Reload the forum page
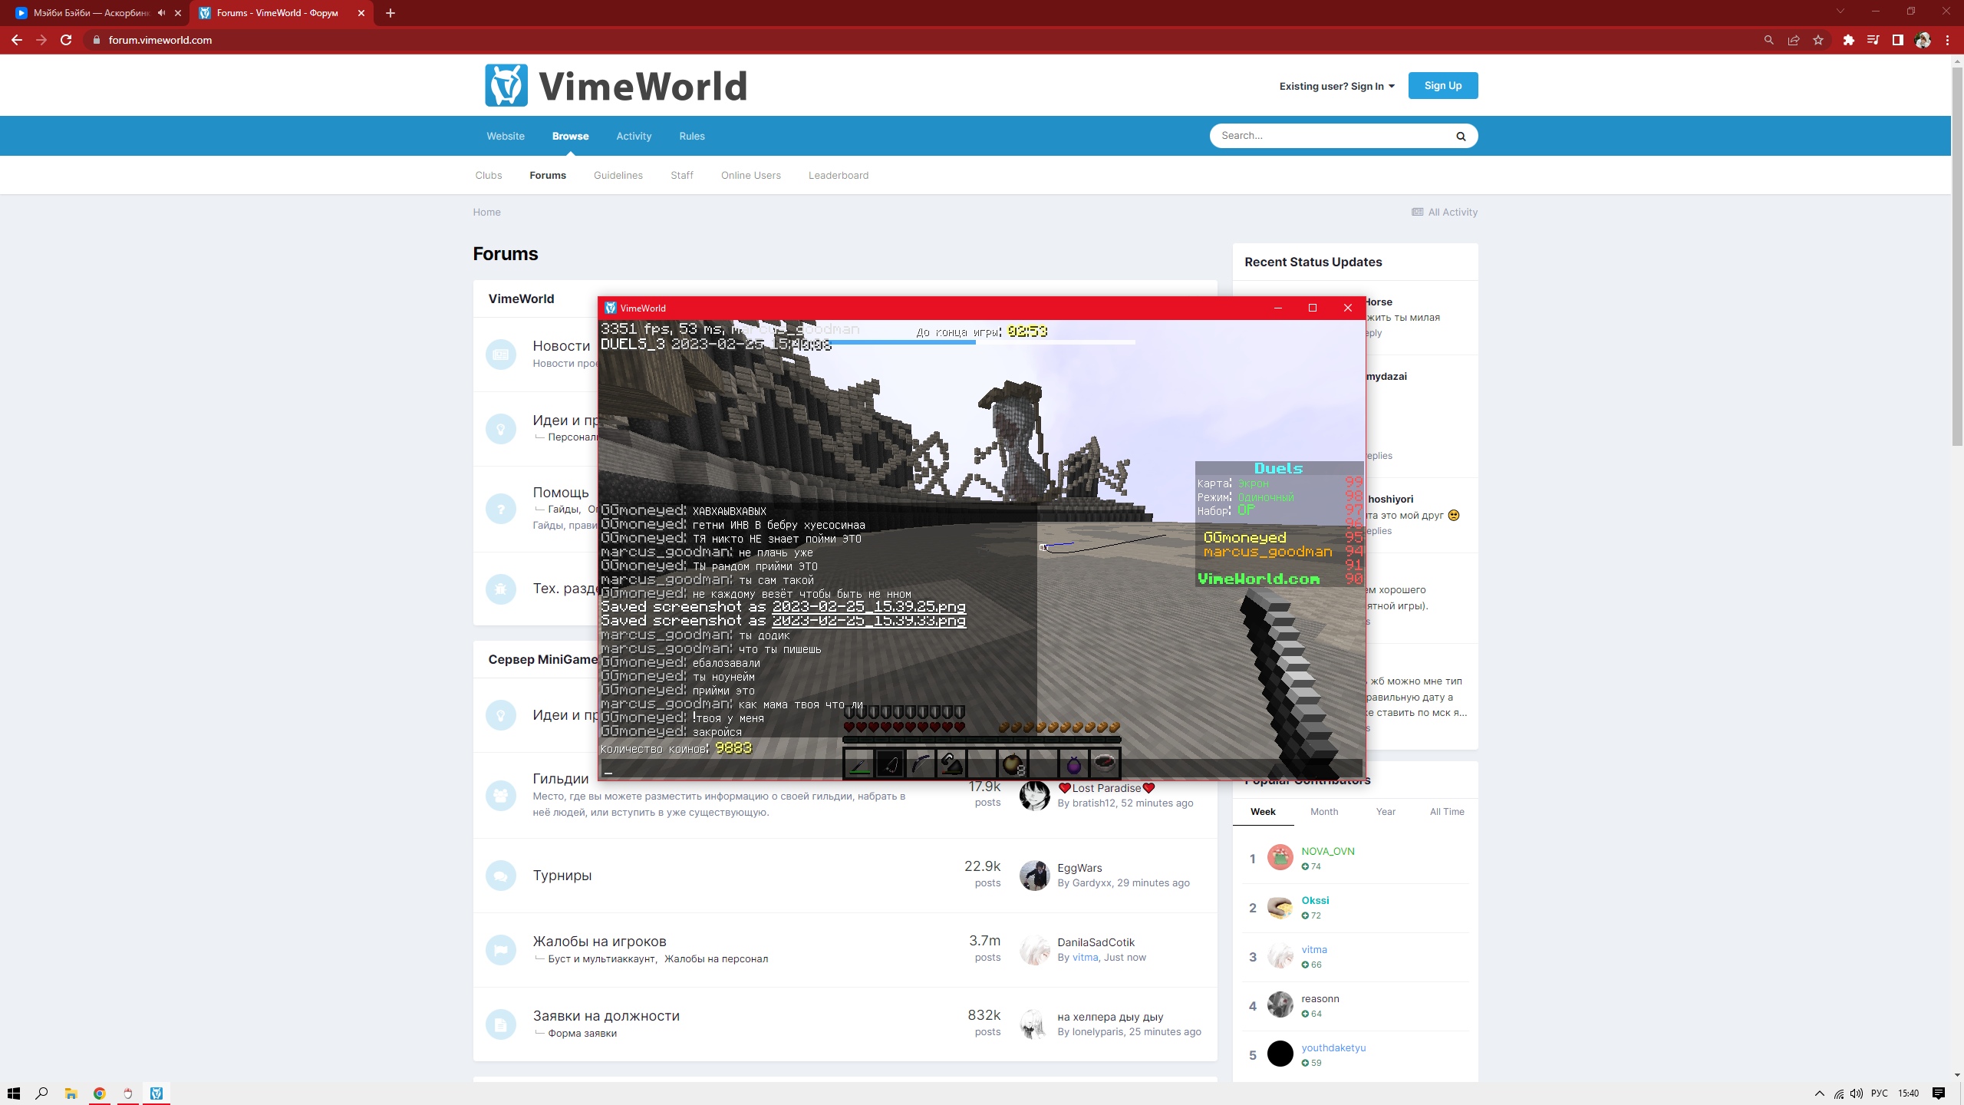 (x=66, y=40)
